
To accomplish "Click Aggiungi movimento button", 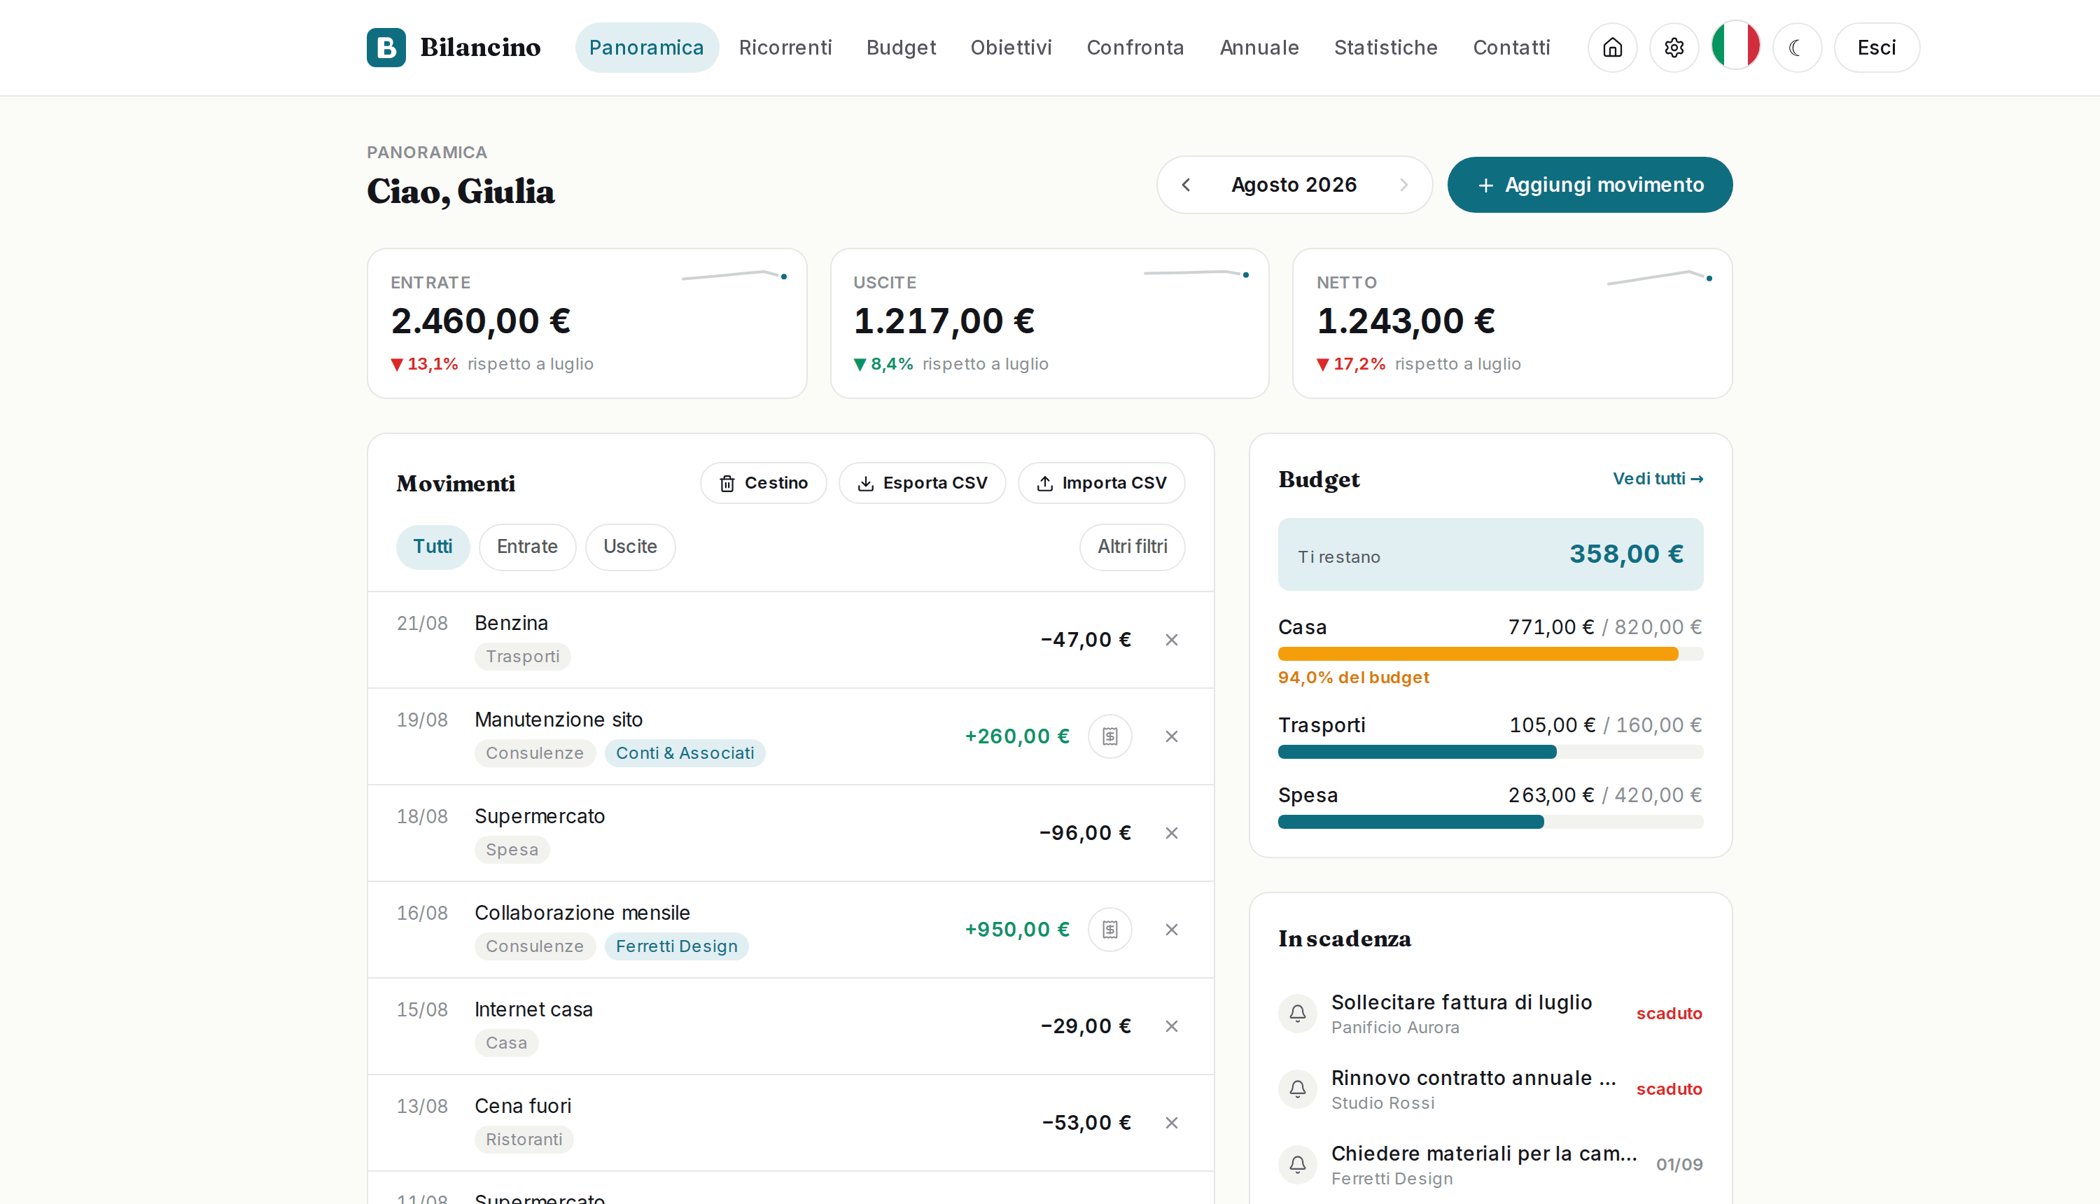I will coord(1590,184).
